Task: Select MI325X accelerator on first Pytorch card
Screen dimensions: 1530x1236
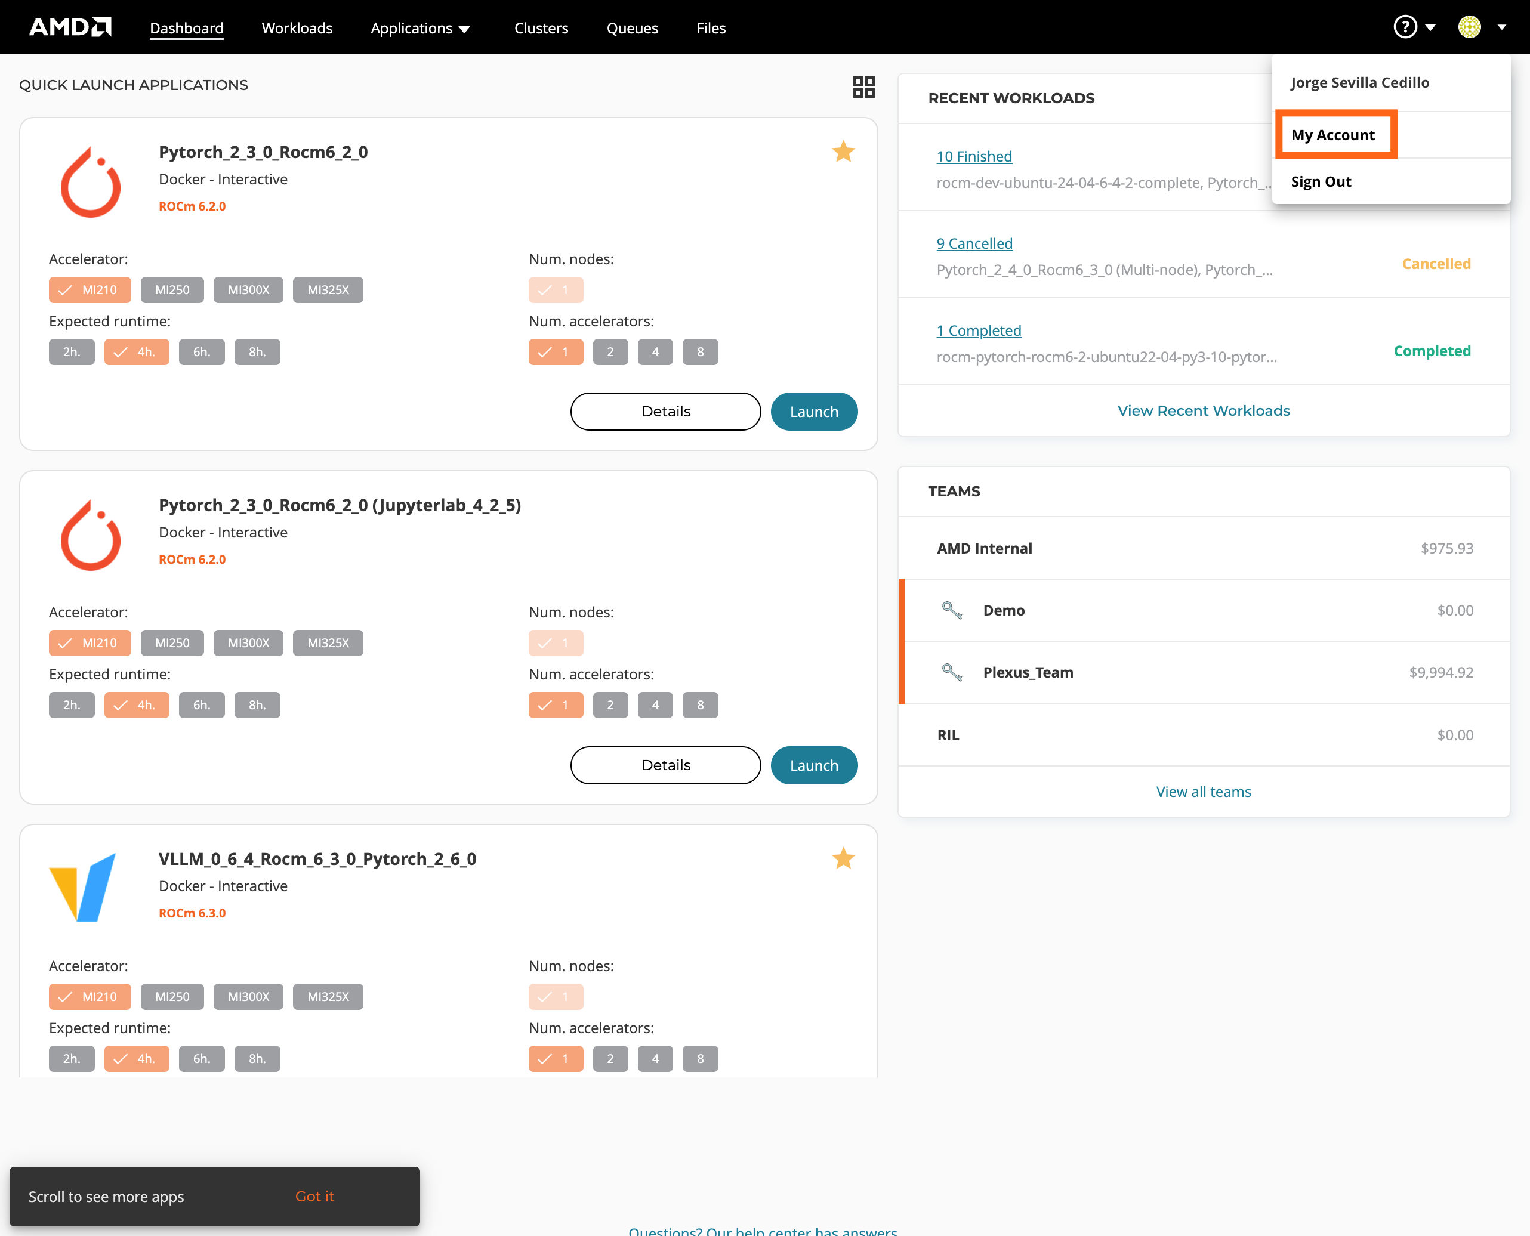Action: [x=328, y=290]
